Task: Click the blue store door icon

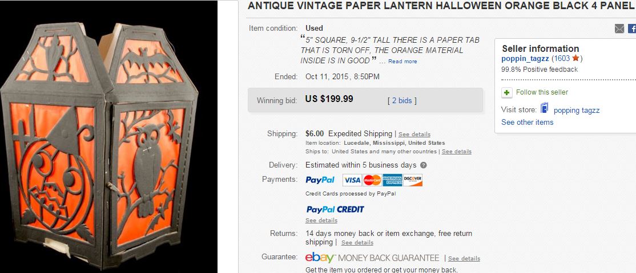Action: tap(544, 108)
